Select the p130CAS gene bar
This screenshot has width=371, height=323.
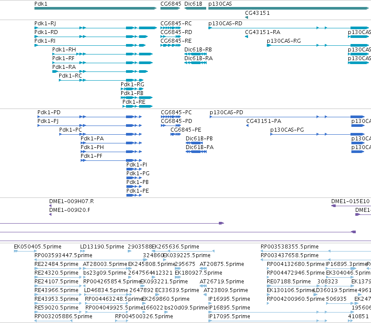(x=289, y=8)
